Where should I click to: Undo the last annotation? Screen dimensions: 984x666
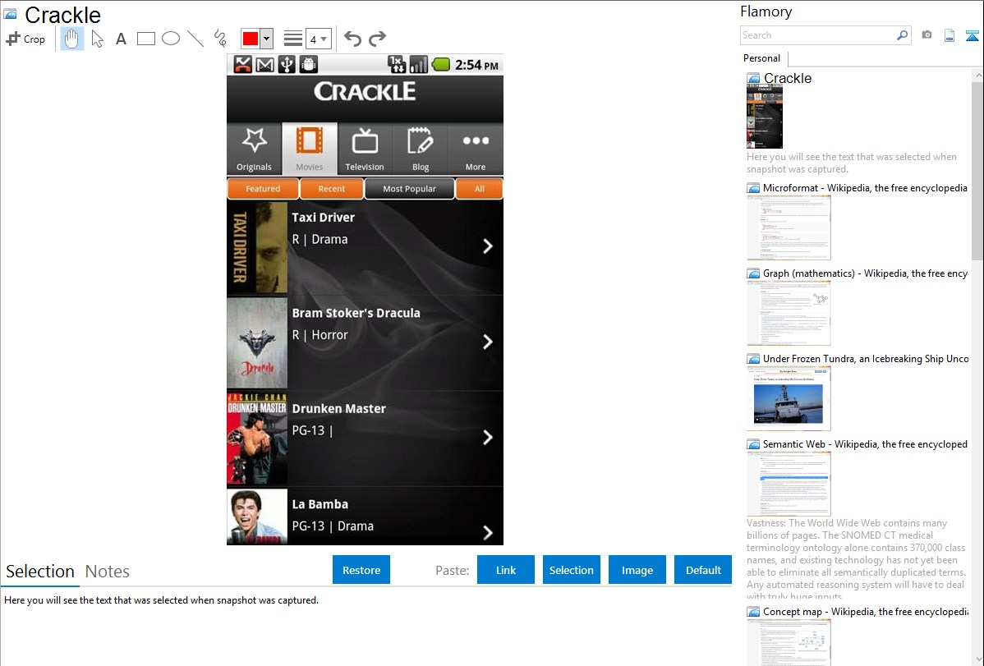[352, 39]
